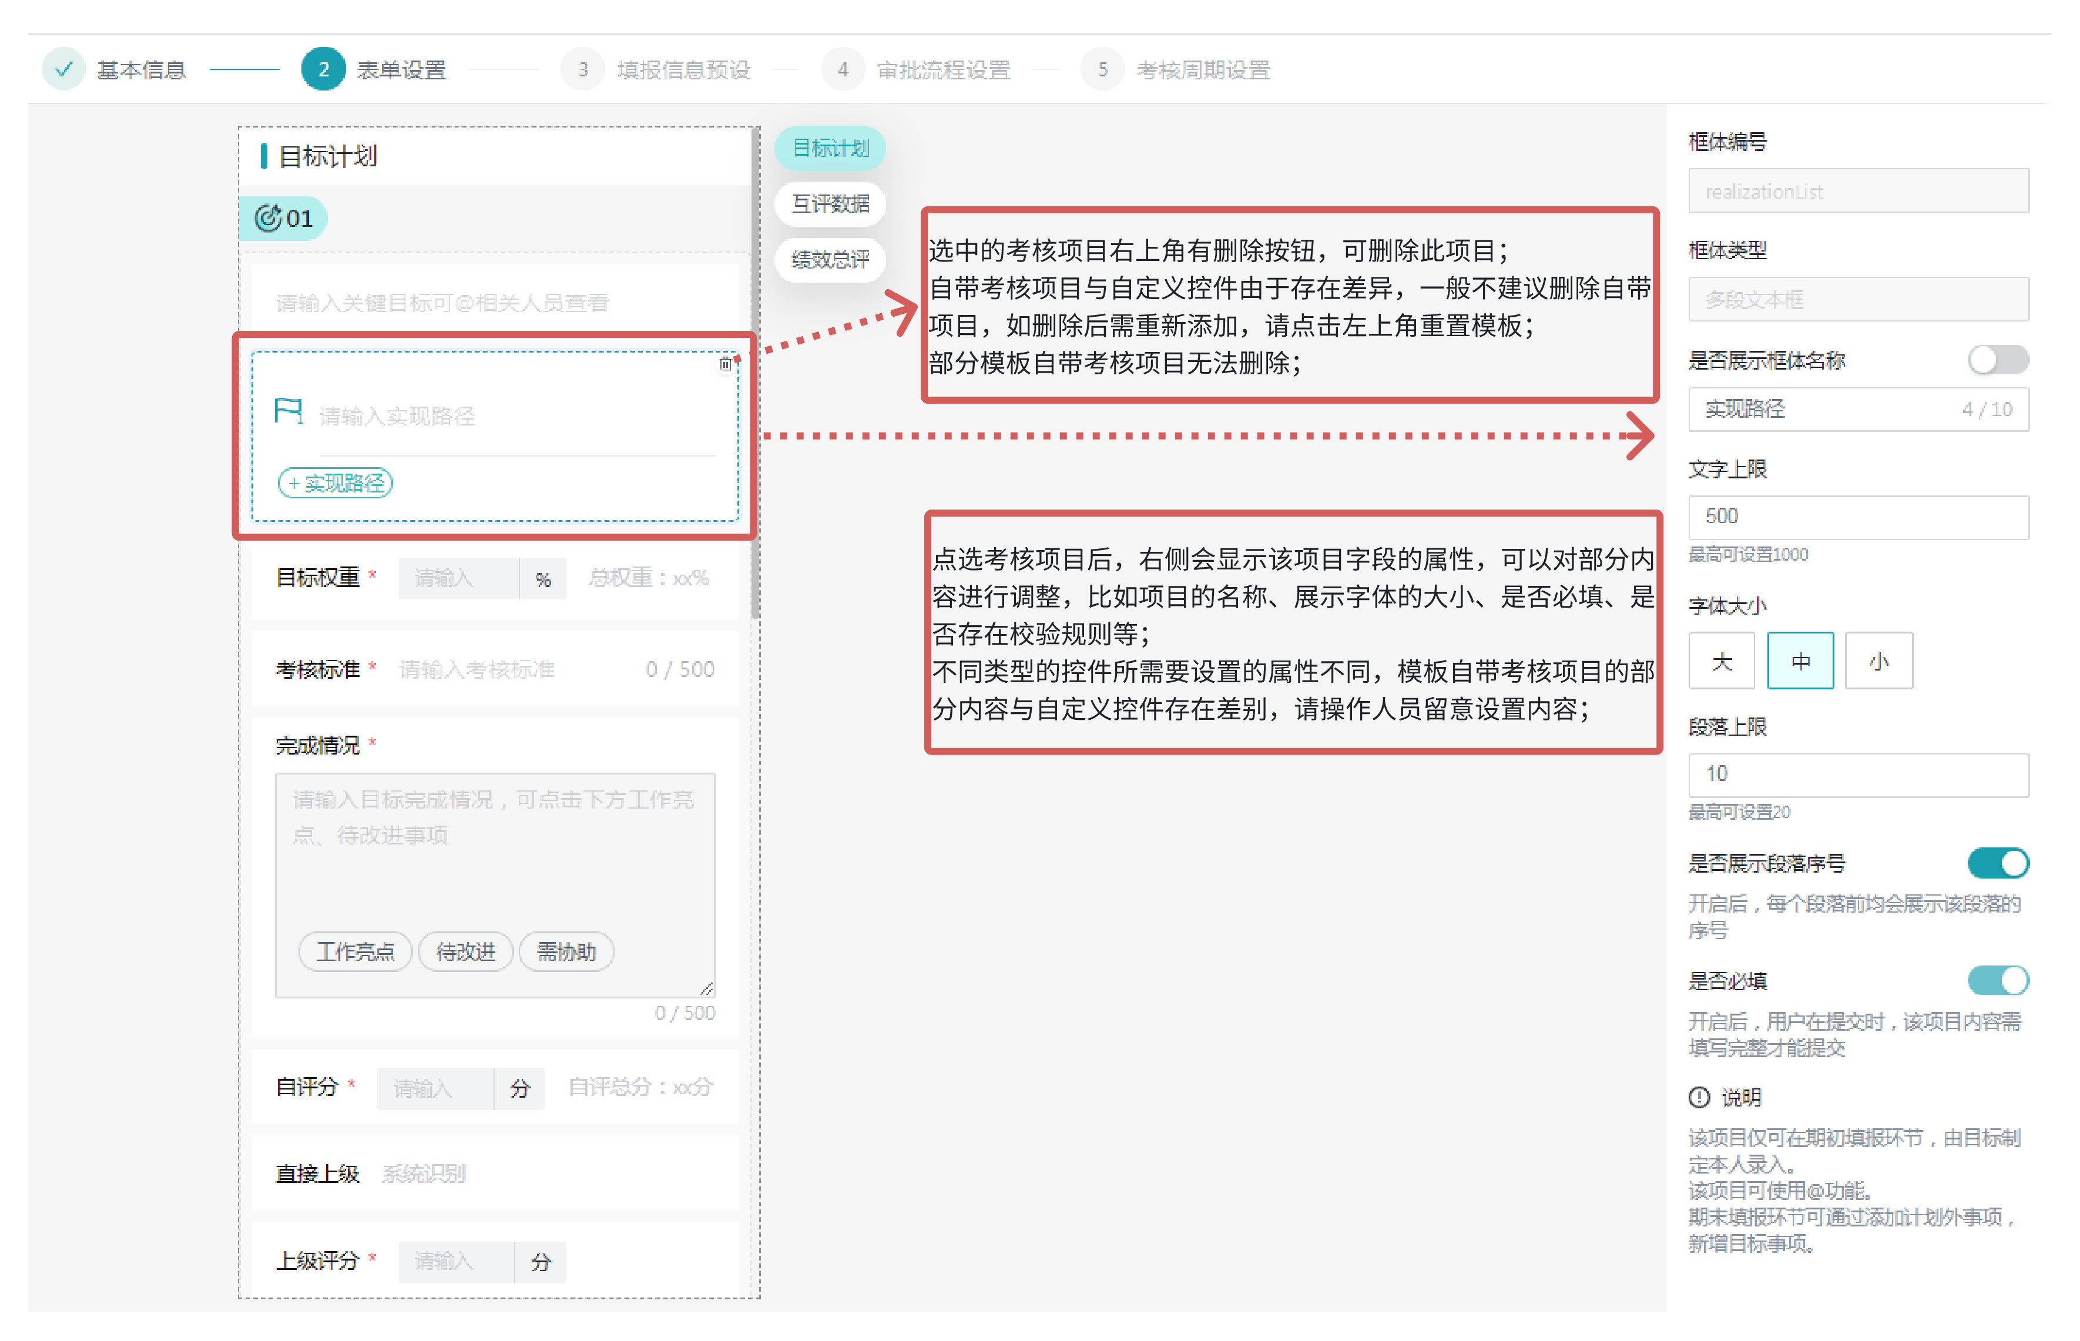Screen dimensions: 2080x1341
Task: Click the step 5 circle for 考核周期设置
Action: tap(1102, 70)
